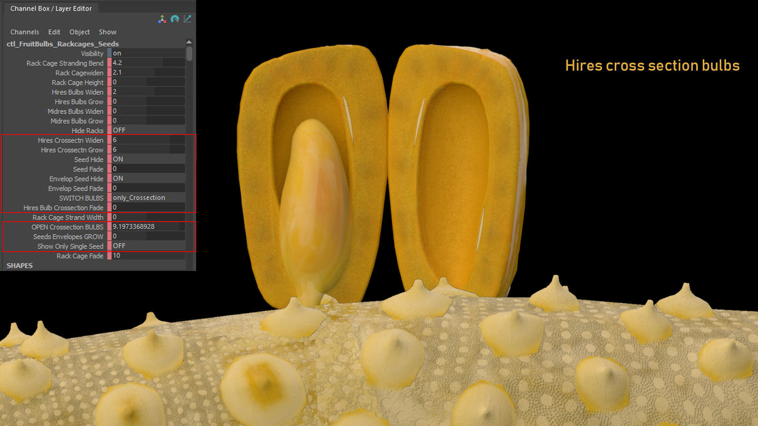Screen dimensions: 758x426
Task: Click the channel box scroll up arrow
Action: pyautogui.click(x=189, y=42)
